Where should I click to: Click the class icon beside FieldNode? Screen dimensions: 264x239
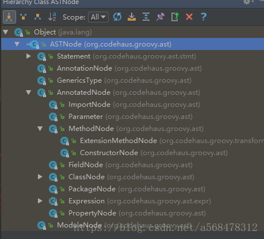(x=53, y=165)
